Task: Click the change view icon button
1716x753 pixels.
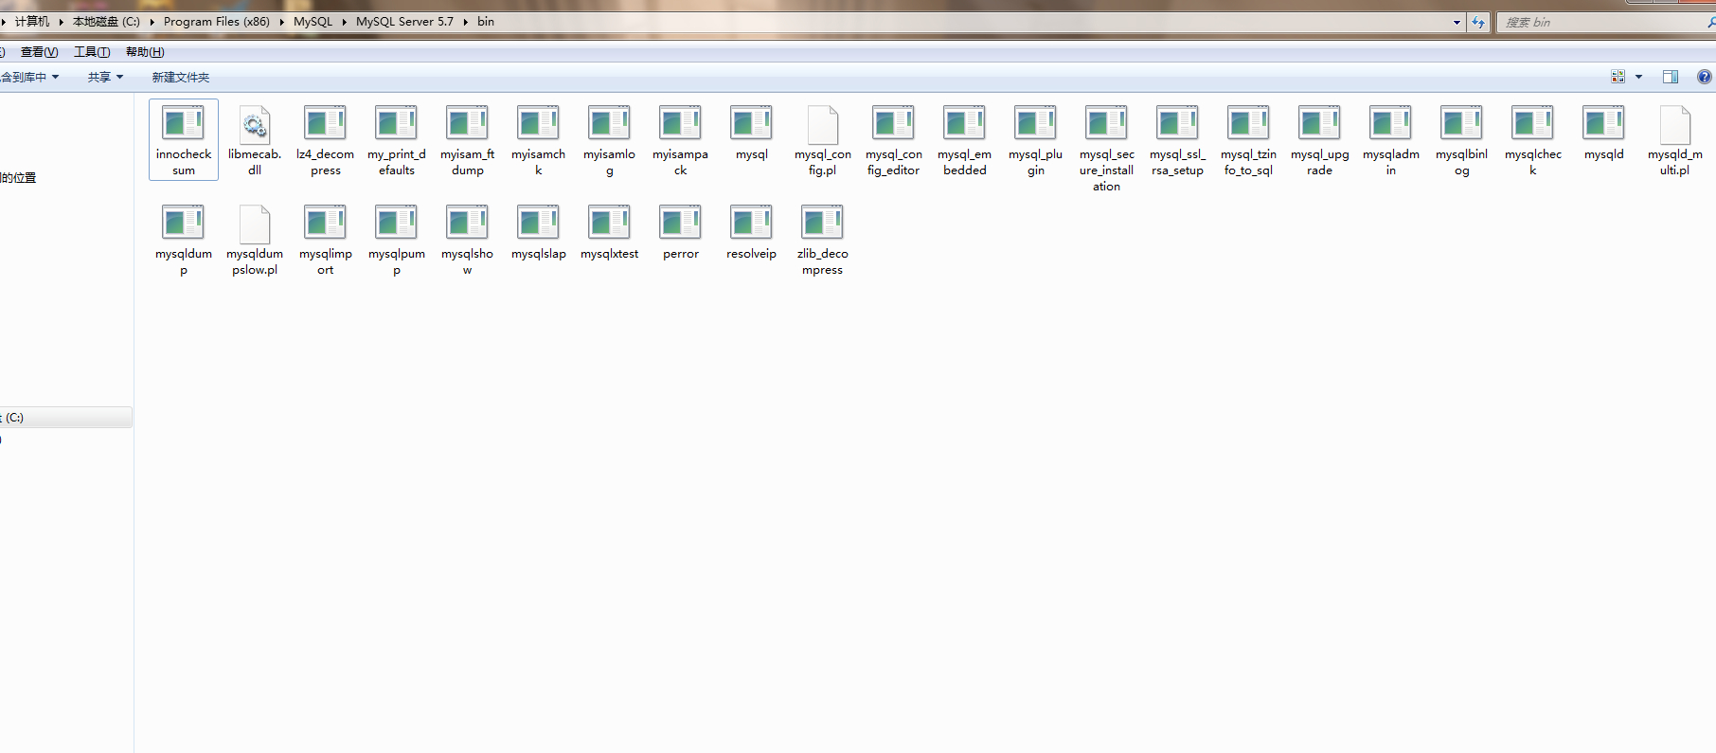Action: click(x=1618, y=77)
